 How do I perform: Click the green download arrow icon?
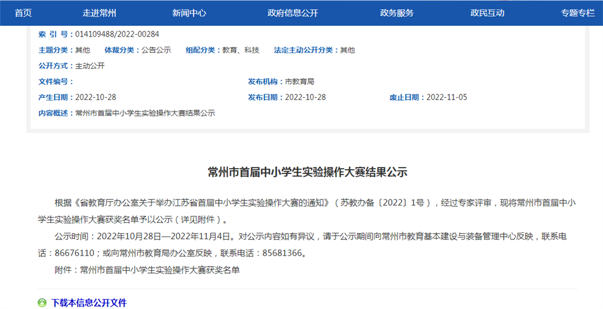click(42, 303)
